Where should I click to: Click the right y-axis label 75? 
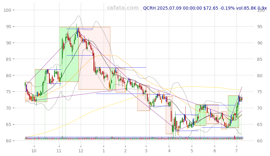[x=260, y=92]
